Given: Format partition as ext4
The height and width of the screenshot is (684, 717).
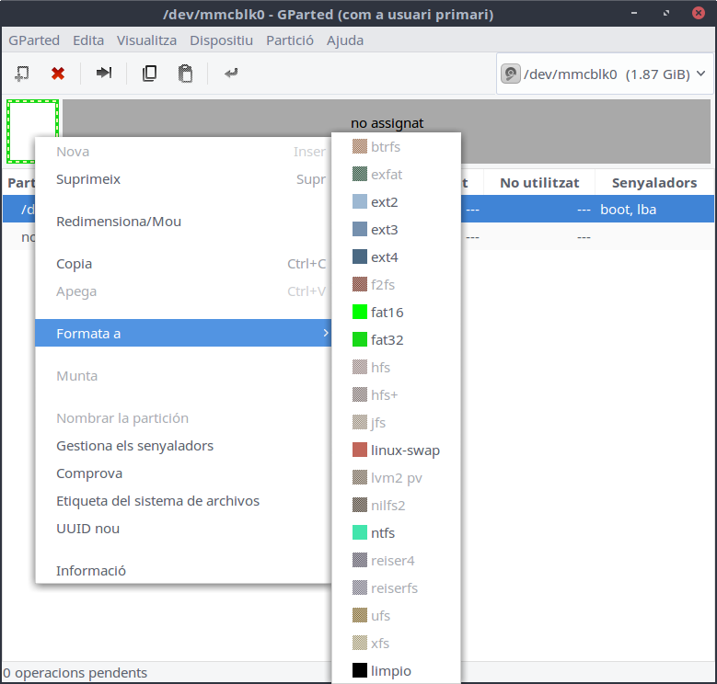Looking at the screenshot, I should click(x=396, y=257).
